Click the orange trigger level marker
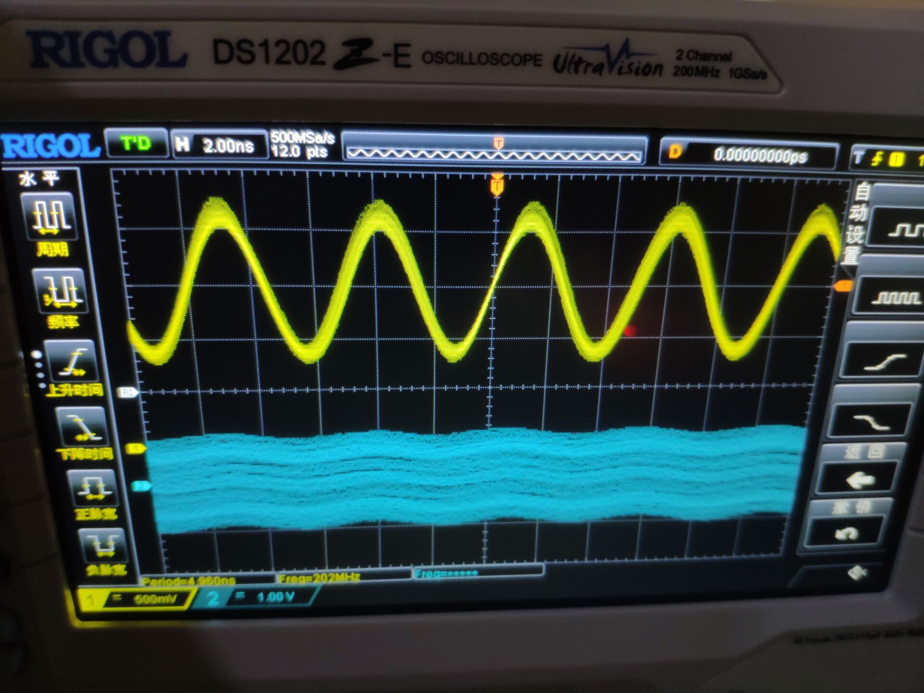The height and width of the screenshot is (693, 924). click(842, 287)
